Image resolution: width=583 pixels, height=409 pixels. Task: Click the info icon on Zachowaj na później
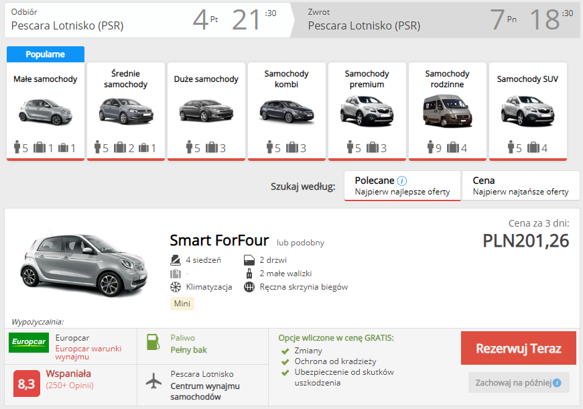point(557,383)
